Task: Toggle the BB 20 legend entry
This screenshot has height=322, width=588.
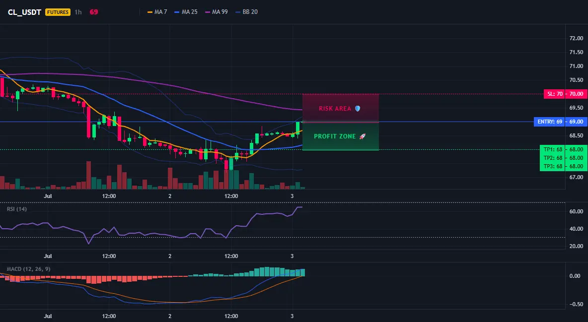Action: click(x=247, y=12)
